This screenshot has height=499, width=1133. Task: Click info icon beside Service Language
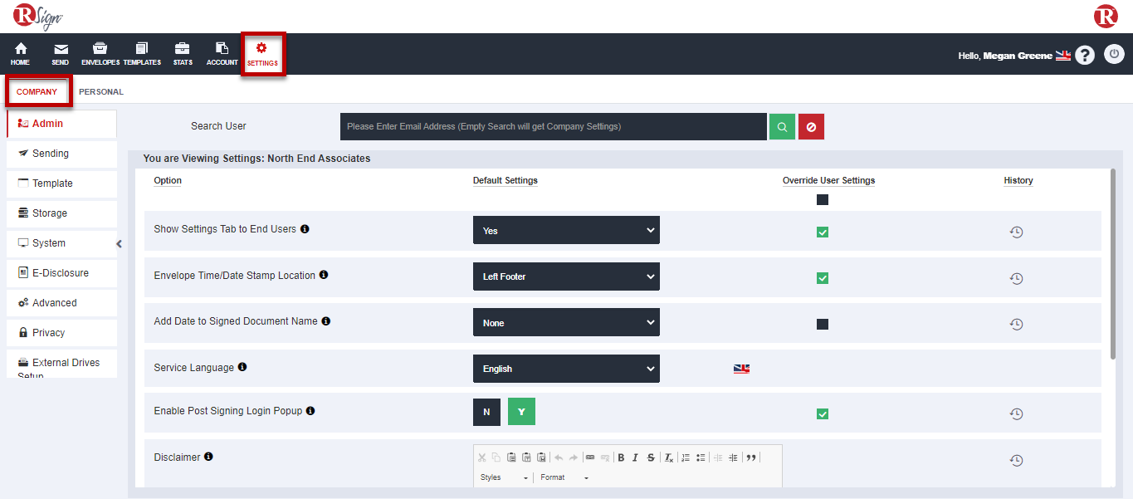point(242,367)
